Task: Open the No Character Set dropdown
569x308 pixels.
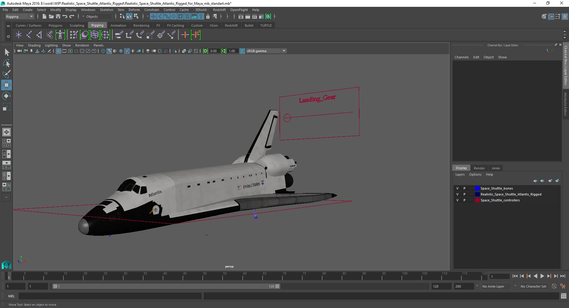Action: click(533, 286)
